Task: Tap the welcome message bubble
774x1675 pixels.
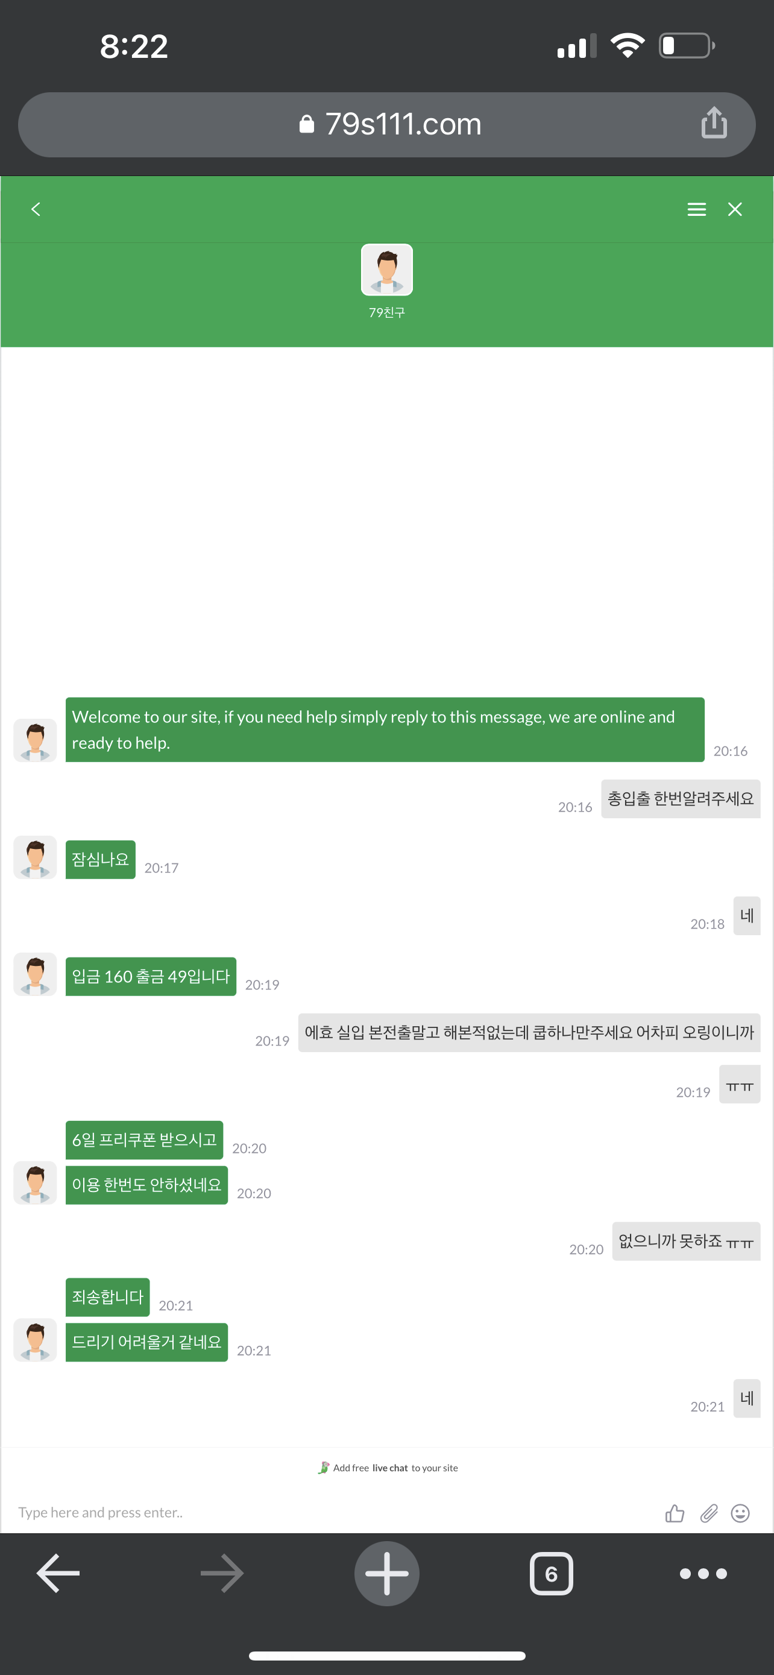Action: 385,730
